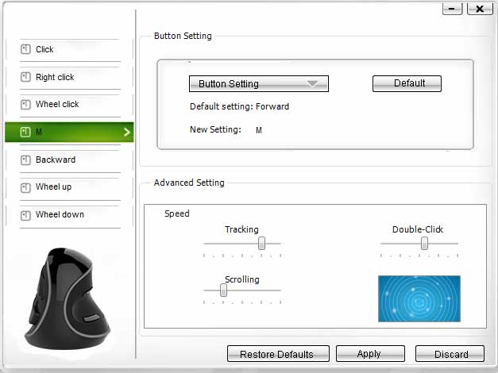Click the green chevron arrow on M row
Viewport: 498px width, 373px height.
click(x=127, y=132)
